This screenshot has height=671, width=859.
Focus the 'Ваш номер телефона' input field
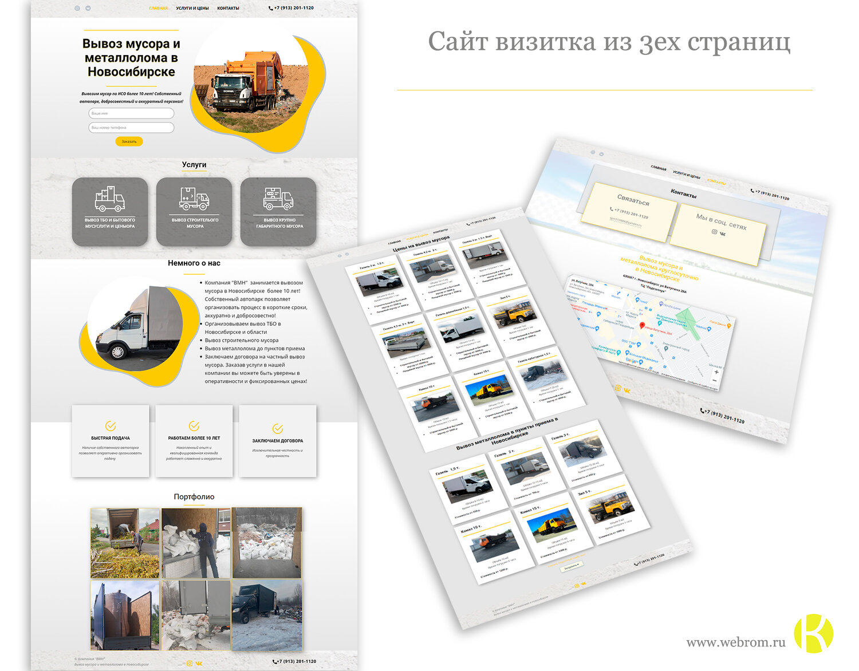pos(131,128)
